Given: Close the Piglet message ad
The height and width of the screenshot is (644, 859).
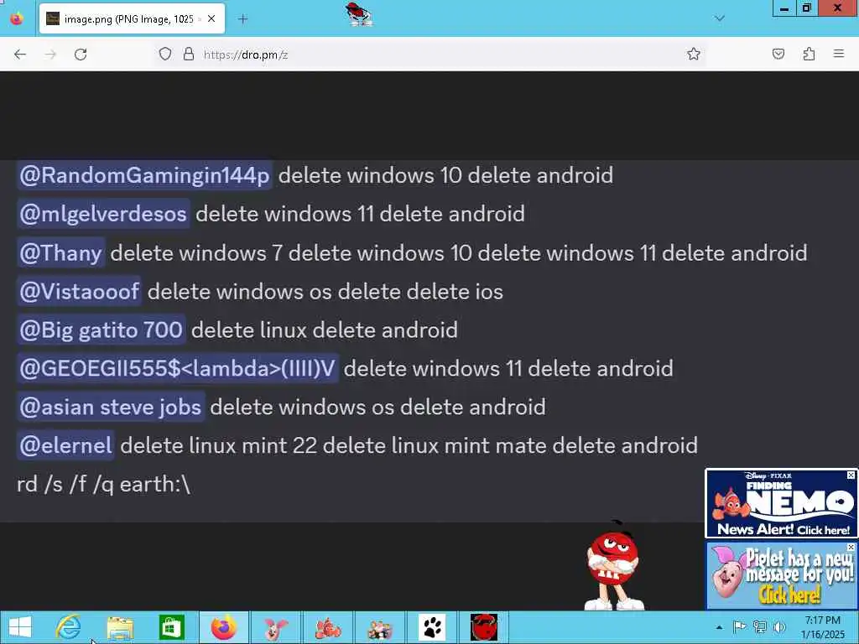Looking at the screenshot, I should [x=851, y=547].
